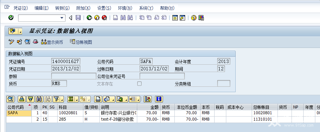Open the yellow Help question-mark icon
Screen dimensions: 320x132
click(x=194, y=18)
